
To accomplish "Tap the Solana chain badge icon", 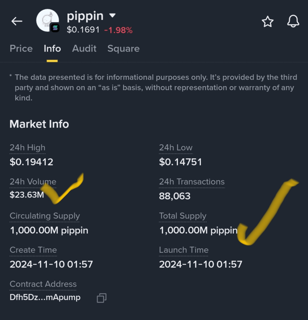I will click(55, 28).
